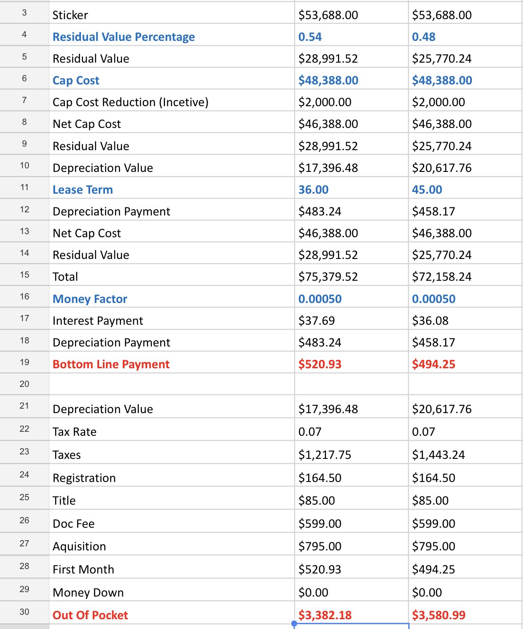The width and height of the screenshot is (523, 629).
Task: Click Residual Value Percentage 0.48 cell
Action: pyautogui.click(x=465, y=35)
